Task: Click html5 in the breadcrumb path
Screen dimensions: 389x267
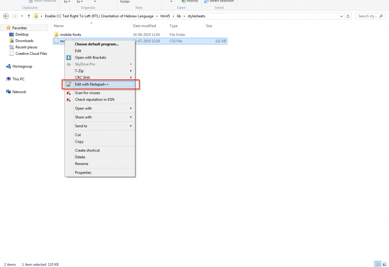Action: 164,16
